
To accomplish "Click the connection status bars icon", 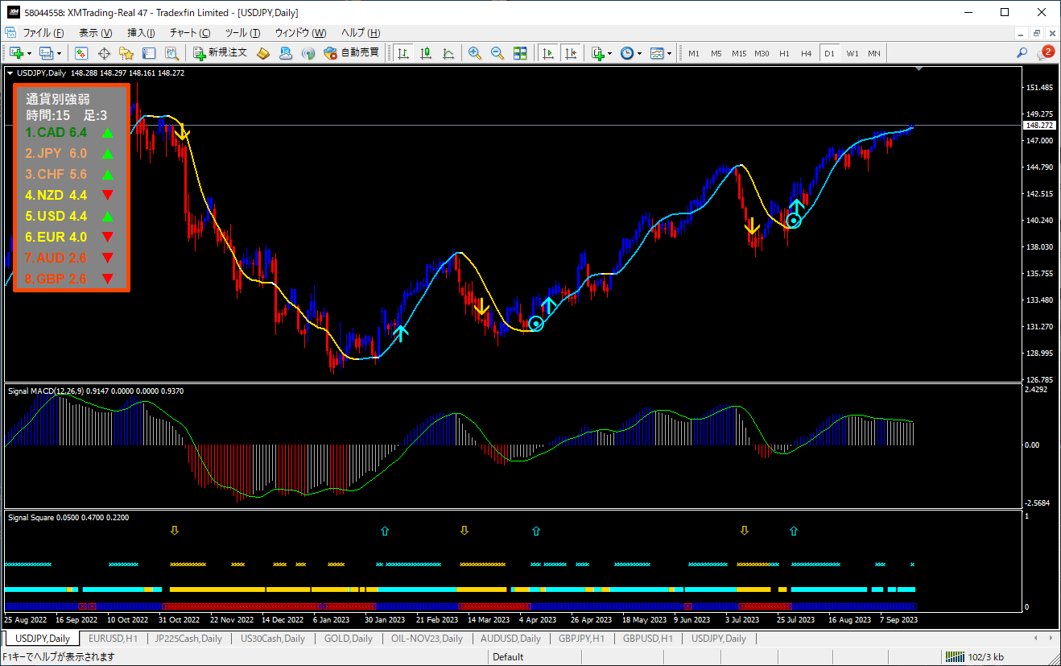I will coord(954,657).
